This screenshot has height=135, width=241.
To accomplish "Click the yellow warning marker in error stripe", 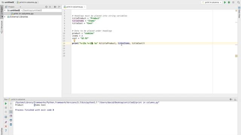I will tap(236, 56).
